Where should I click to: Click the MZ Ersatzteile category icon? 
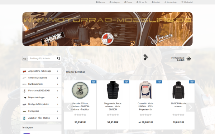point(24,84)
